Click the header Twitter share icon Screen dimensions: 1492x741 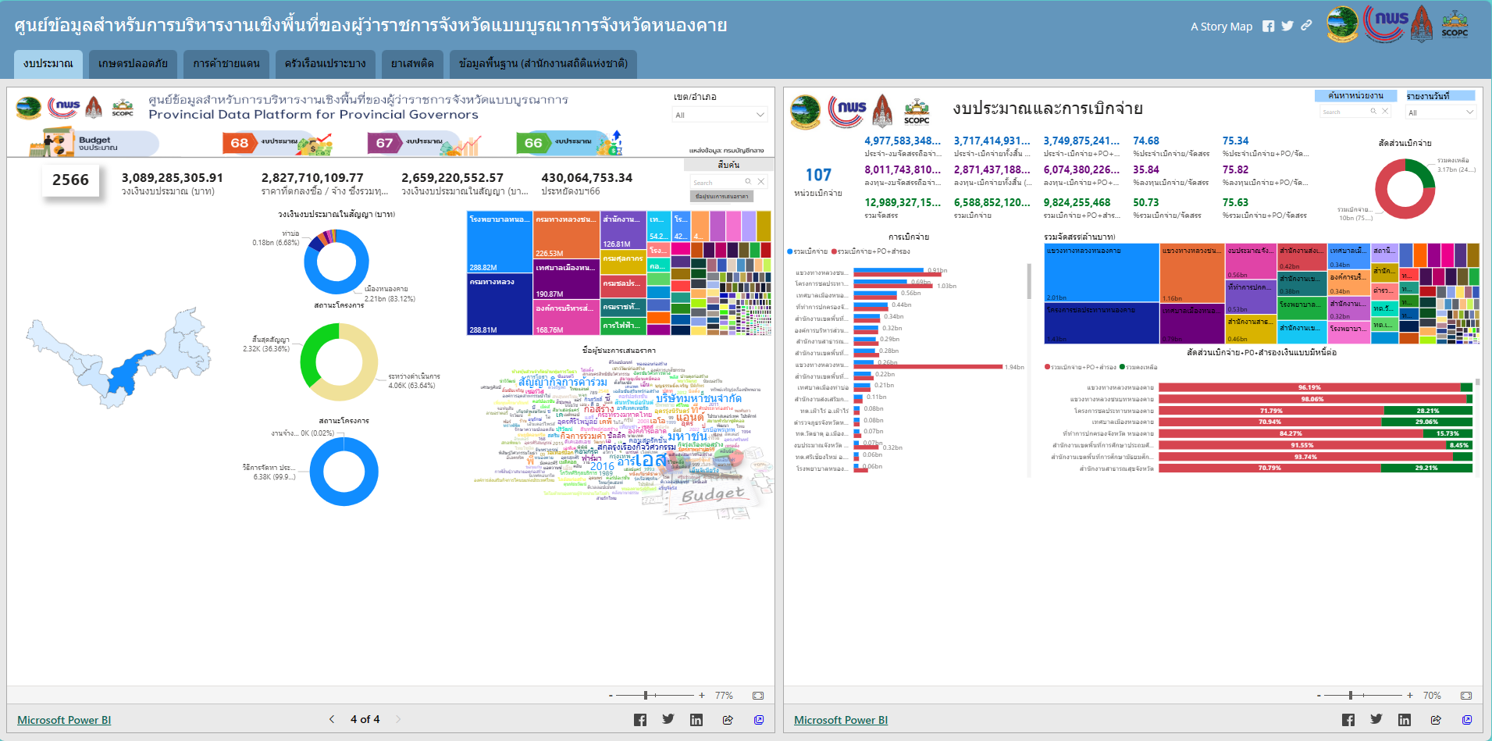(1287, 26)
